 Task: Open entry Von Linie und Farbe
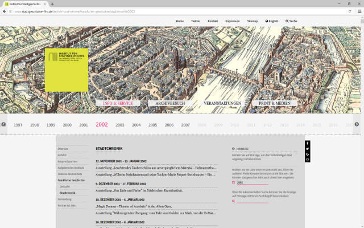[x=139, y=190]
